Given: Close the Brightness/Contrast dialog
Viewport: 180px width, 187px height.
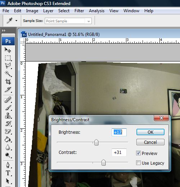Looking at the screenshot, I should click(161, 118).
